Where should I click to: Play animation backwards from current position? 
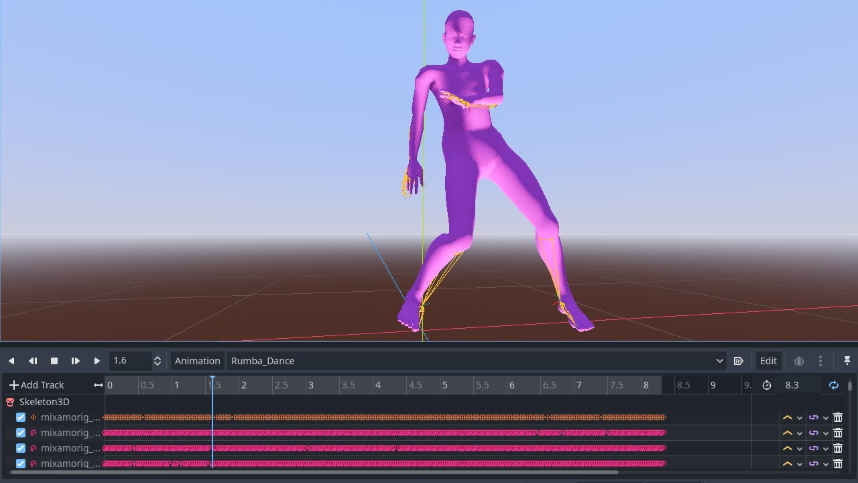point(11,361)
